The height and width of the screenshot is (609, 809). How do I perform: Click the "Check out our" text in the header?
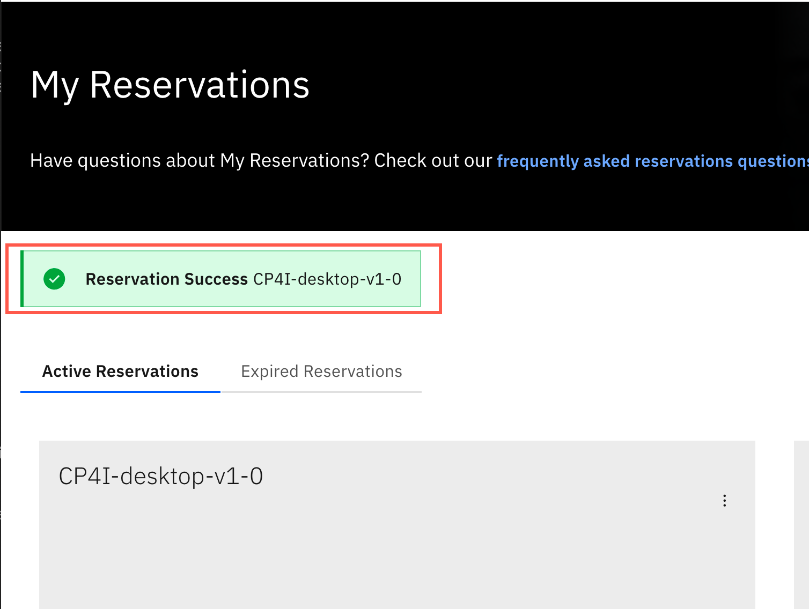pos(433,161)
